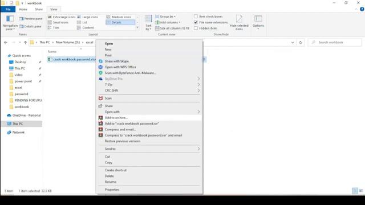Image resolution: width=365 pixels, height=205 pixels.
Task: Open address bar history dropdown
Action: 293,43
